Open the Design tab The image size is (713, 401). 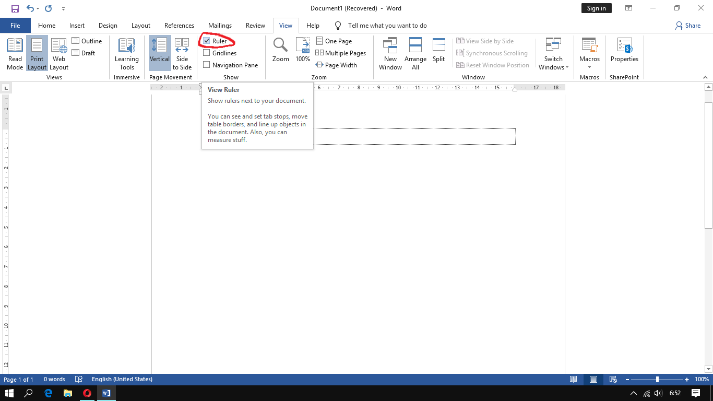[x=108, y=26]
